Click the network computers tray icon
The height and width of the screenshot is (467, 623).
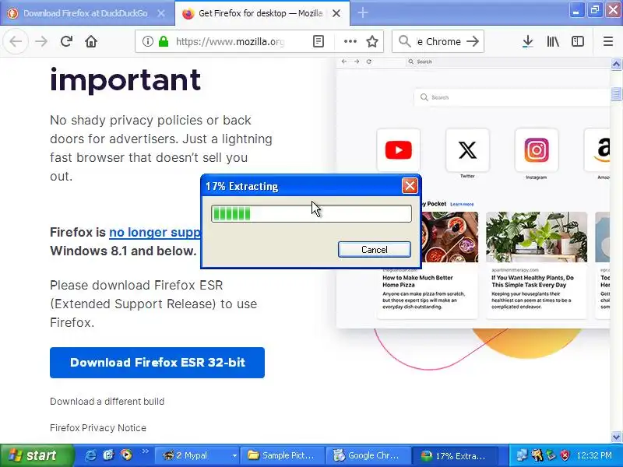click(x=522, y=455)
